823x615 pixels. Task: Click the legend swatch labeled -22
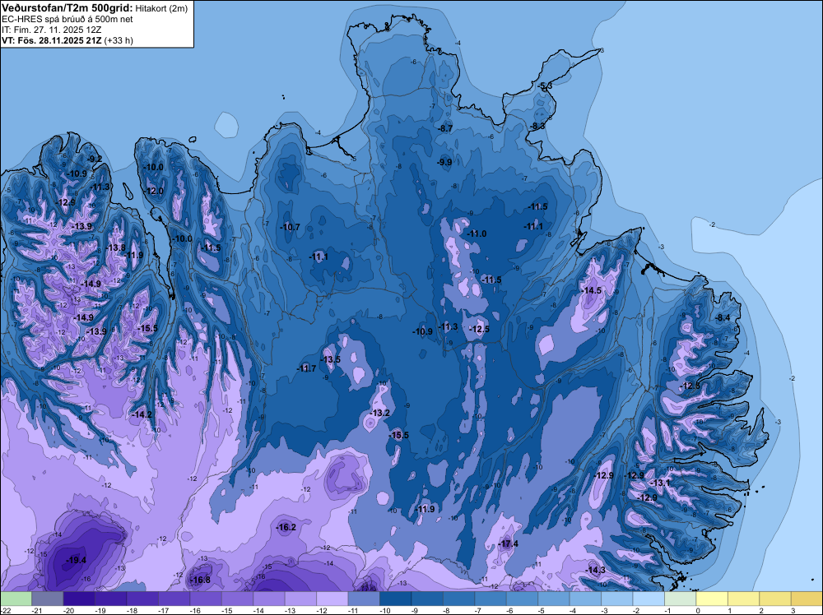point(16,599)
